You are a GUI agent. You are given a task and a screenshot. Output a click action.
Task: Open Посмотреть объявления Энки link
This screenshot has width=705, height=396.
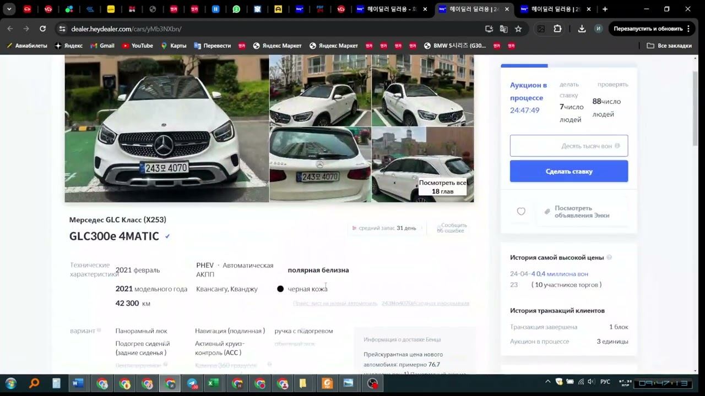click(x=582, y=212)
